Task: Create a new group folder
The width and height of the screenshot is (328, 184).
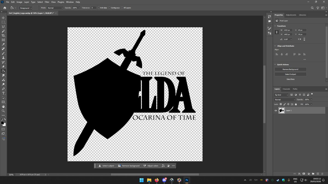Action: (x=313, y=174)
